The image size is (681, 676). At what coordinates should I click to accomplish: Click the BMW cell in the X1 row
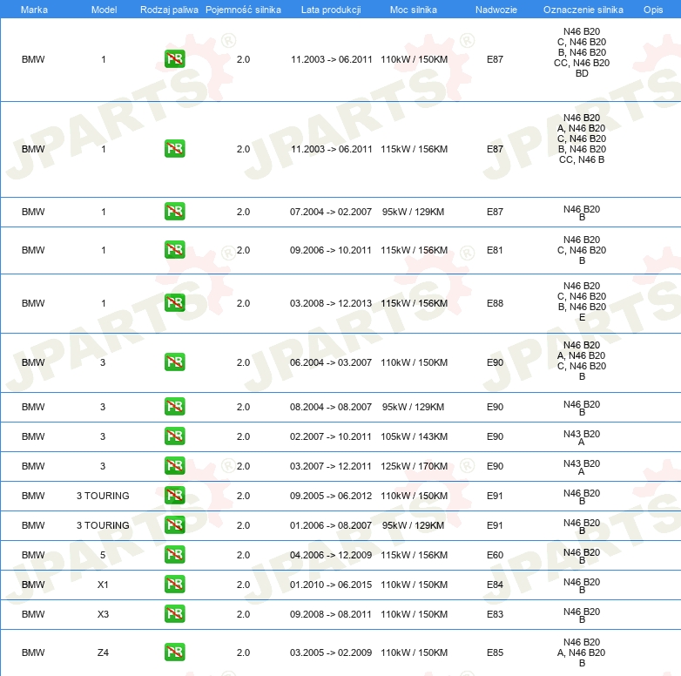[x=33, y=585]
